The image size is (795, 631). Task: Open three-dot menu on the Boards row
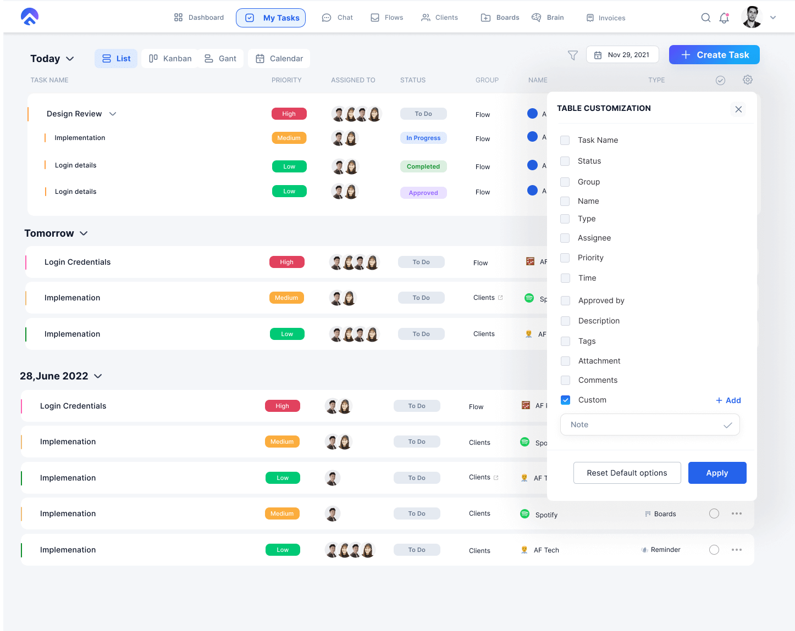pyautogui.click(x=737, y=513)
